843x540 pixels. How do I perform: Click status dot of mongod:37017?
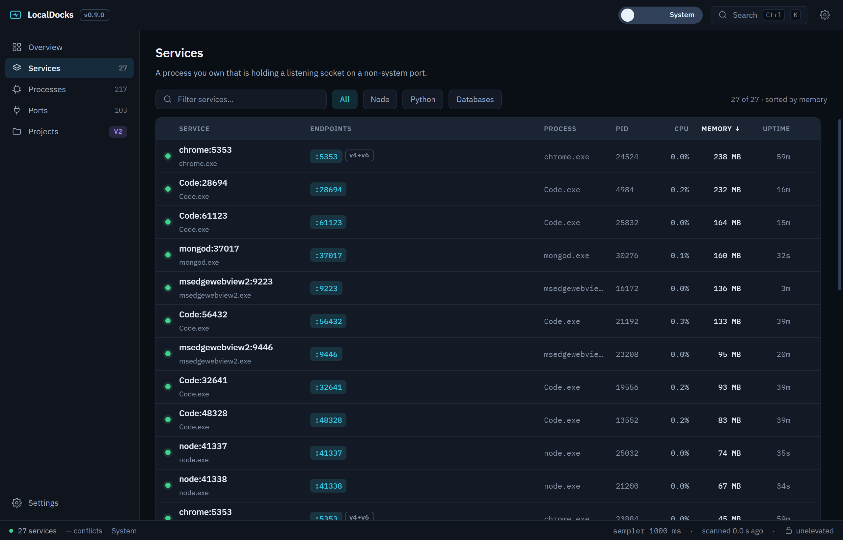tap(168, 255)
